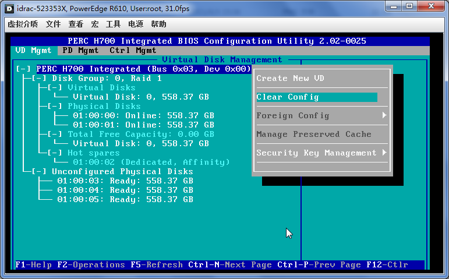
Task: Select Virtual Disk 0 under Virtual Disks
Action: coord(141,97)
